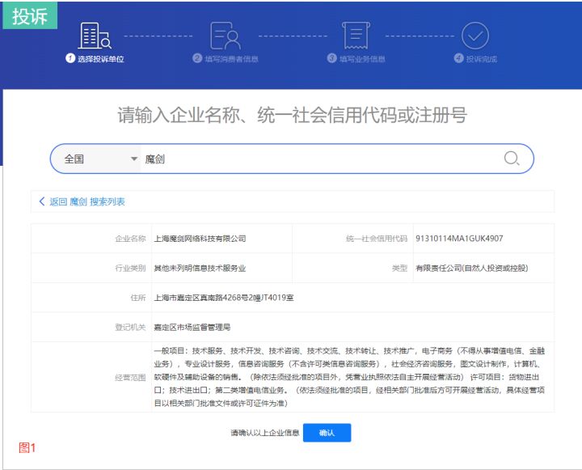Click the complaint complete checkmark icon
Screen dimensions: 582x470
point(474,36)
